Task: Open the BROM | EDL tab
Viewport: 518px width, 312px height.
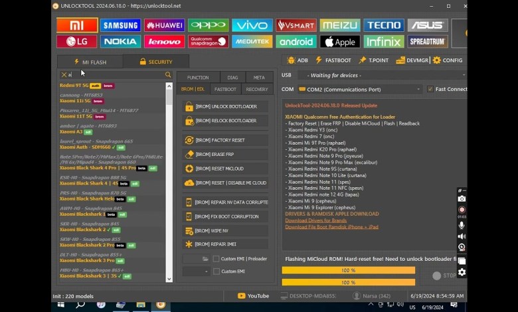Action: (x=193, y=89)
